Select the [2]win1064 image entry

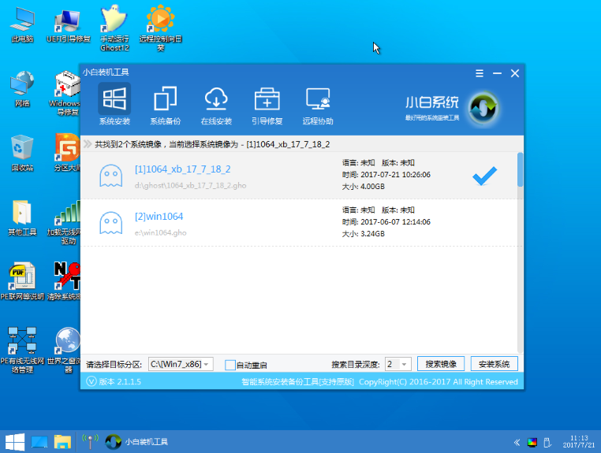click(x=299, y=222)
